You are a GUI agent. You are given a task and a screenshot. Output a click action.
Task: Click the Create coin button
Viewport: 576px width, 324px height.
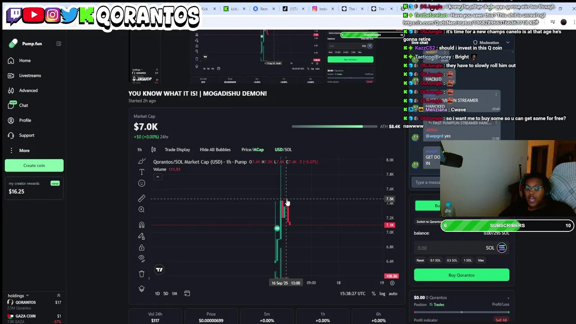click(x=34, y=166)
